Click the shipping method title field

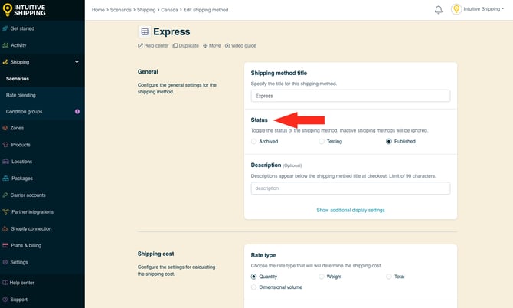pos(351,96)
